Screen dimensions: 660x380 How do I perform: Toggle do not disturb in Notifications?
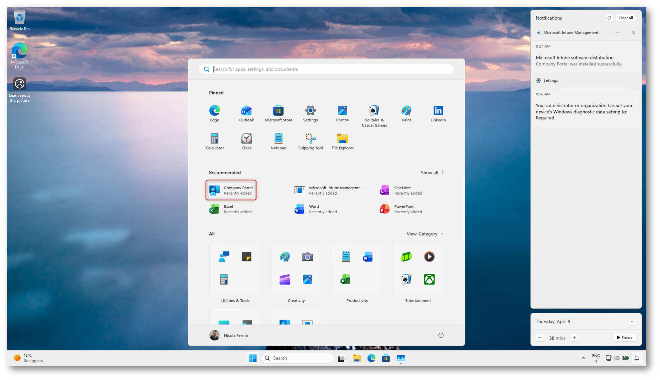click(609, 18)
